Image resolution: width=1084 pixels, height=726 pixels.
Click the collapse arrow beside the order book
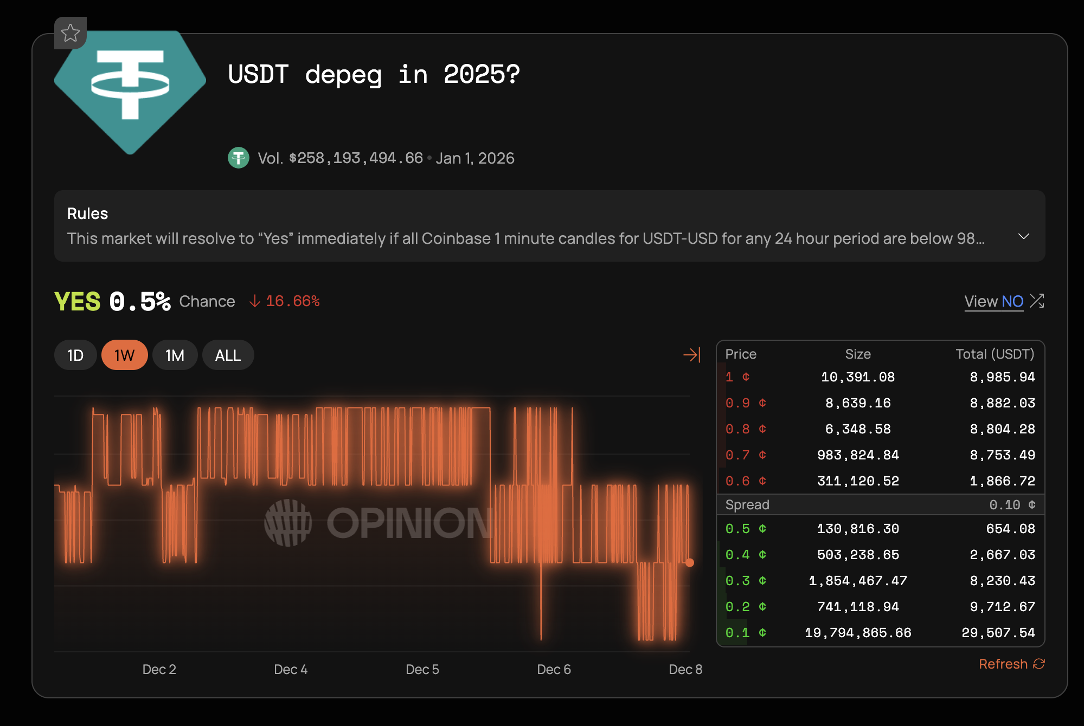[691, 355]
